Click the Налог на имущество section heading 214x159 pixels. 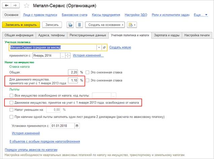[19, 62]
